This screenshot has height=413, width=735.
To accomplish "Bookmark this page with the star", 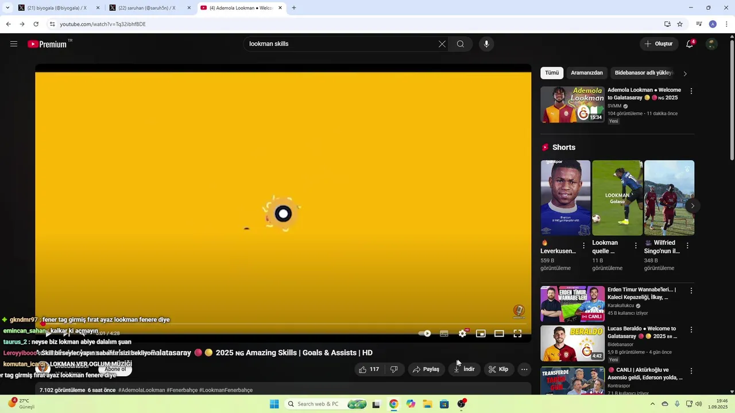I will [680, 24].
